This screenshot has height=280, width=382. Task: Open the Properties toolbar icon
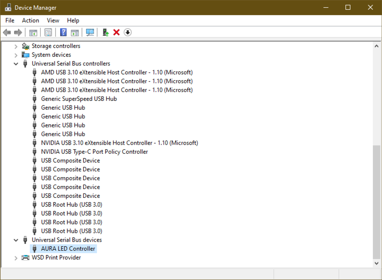[x=48, y=32]
